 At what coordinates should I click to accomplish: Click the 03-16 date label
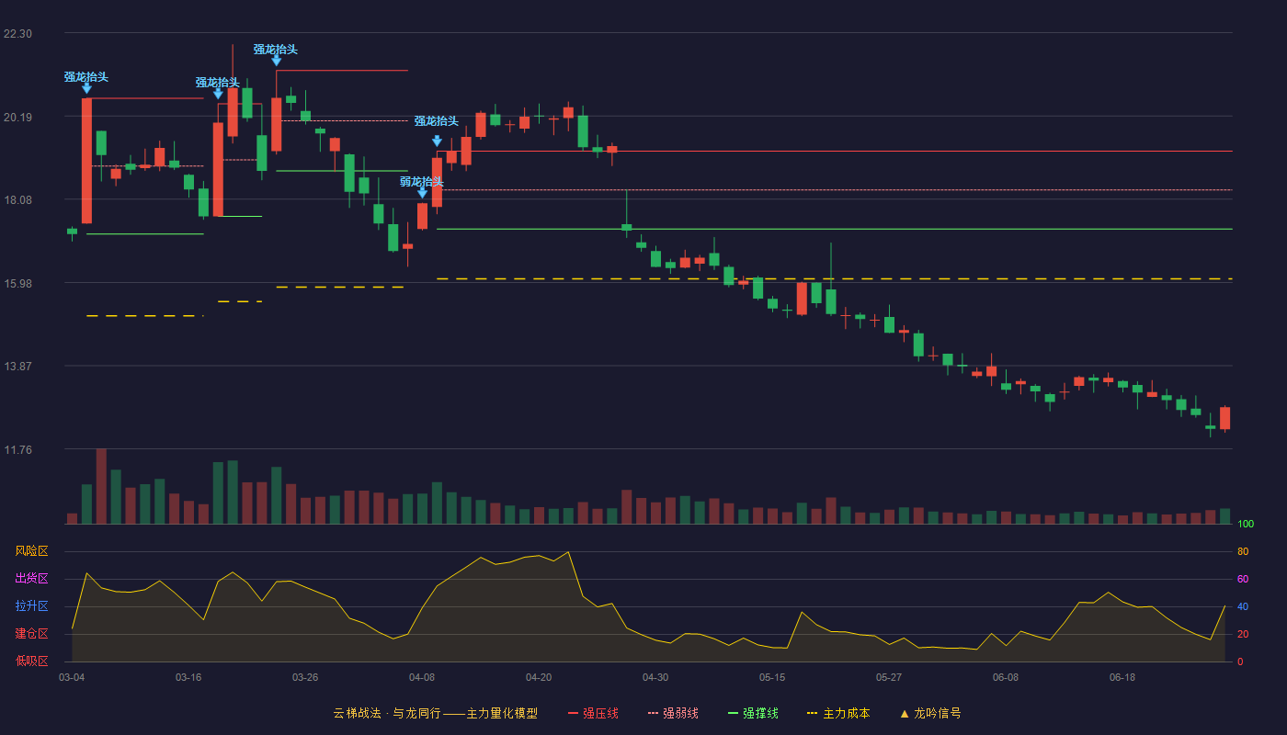188,677
